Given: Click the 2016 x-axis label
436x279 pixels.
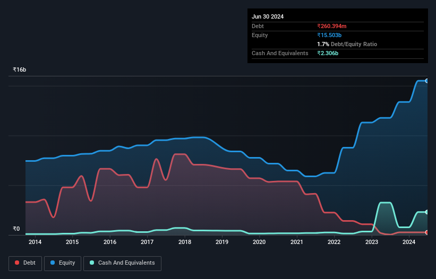Looking at the screenshot, I should pos(110,242).
